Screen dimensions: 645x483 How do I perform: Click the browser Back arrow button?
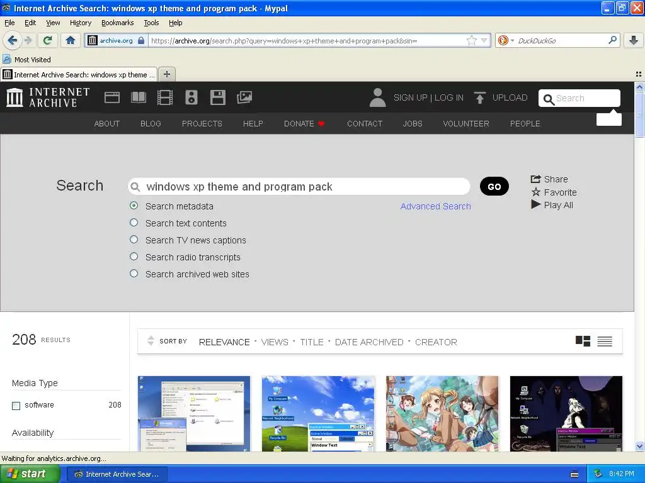(x=12, y=40)
